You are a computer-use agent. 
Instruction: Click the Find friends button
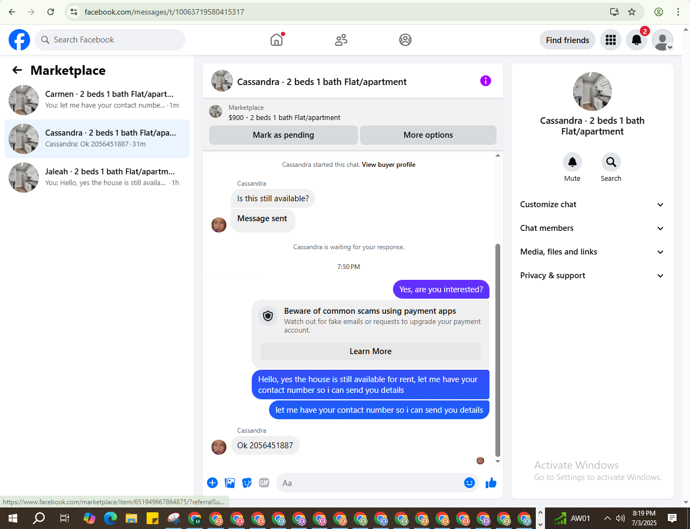[568, 40]
